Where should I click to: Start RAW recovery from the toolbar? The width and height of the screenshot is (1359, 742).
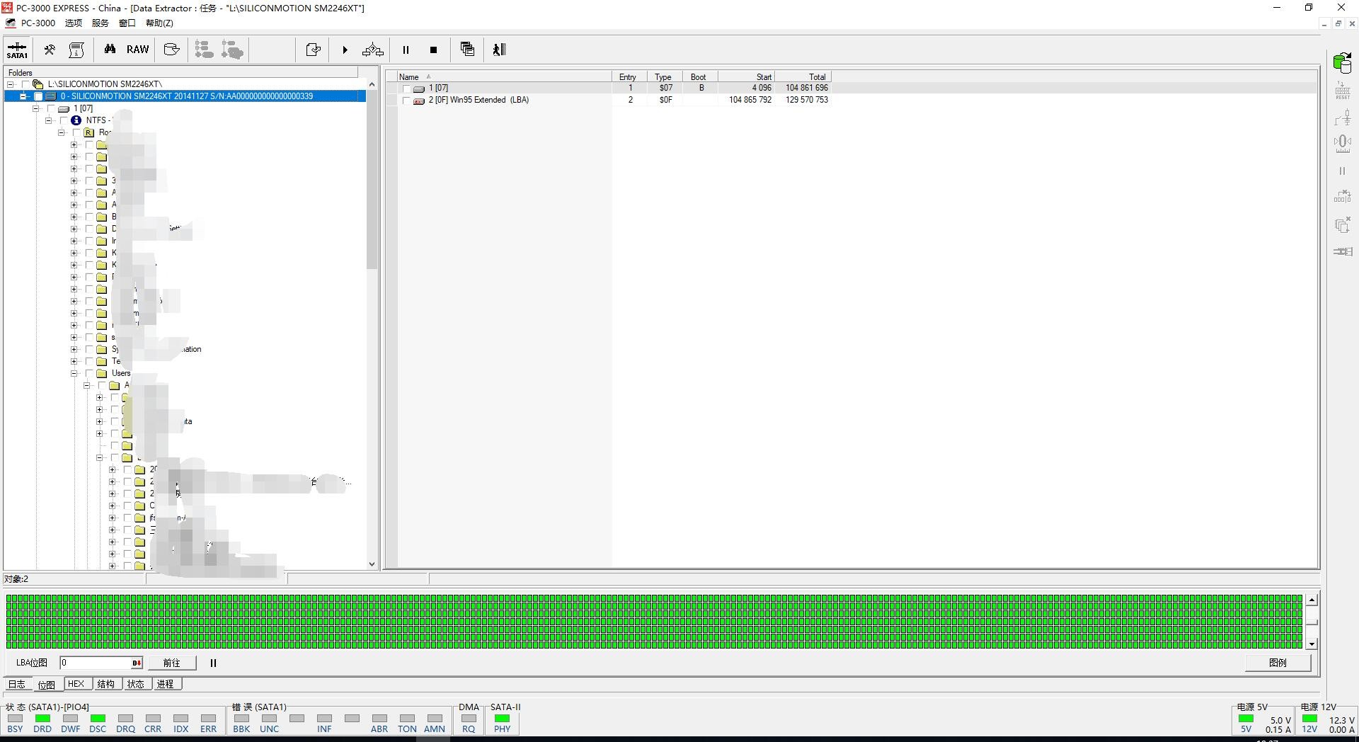138,50
